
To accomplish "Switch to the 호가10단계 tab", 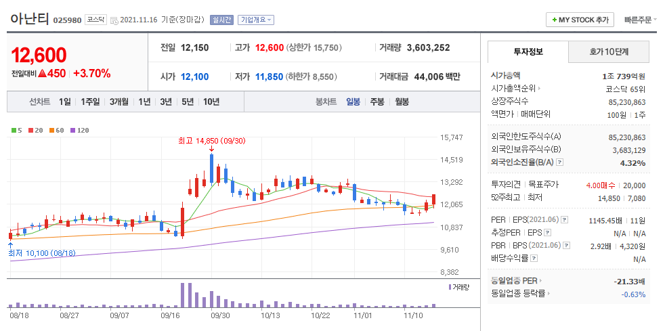I will point(609,51).
